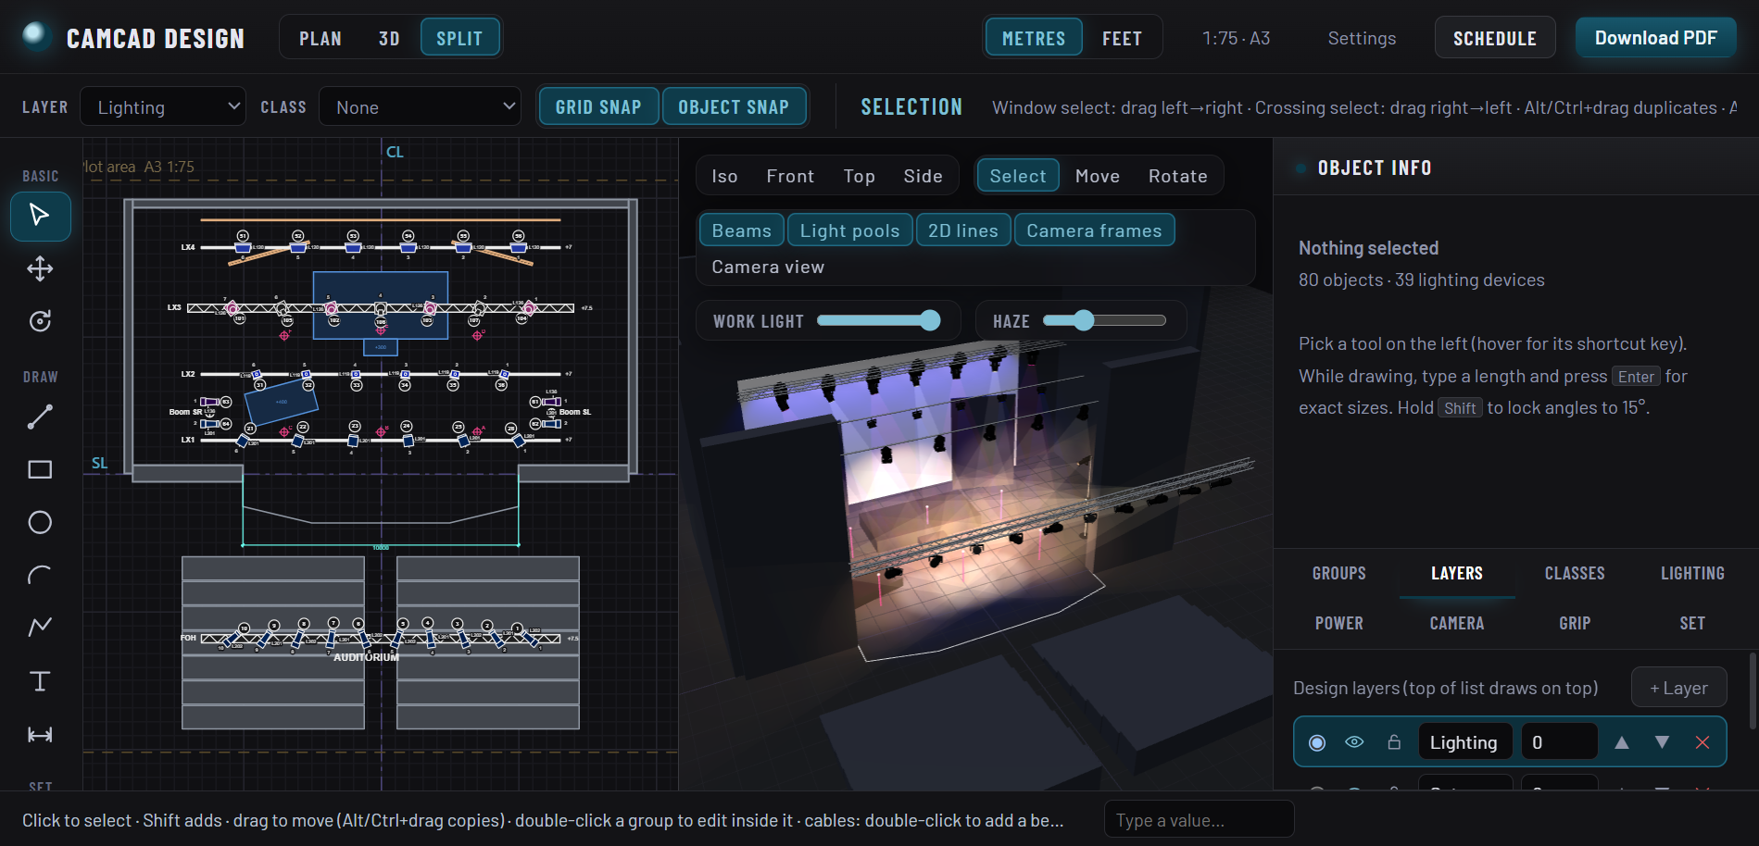Pick the line drawing tool
The image size is (1759, 846).
pyautogui.click(x=40, y=417)
